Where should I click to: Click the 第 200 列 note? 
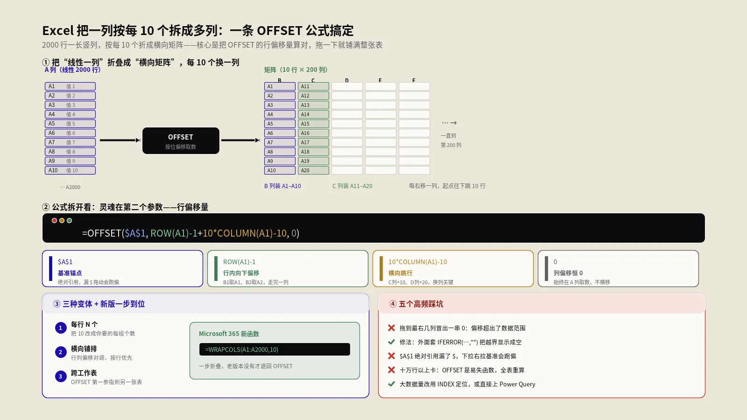click(x=451, y=145)
